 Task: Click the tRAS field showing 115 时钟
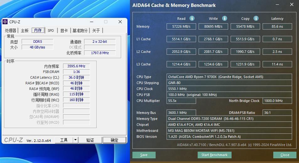(x=76, y=94)
